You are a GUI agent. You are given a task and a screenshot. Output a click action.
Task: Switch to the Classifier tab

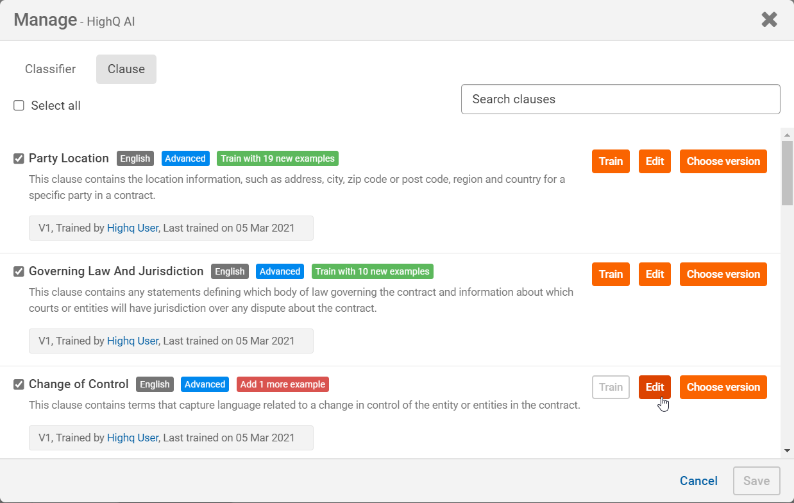(50, 69)
